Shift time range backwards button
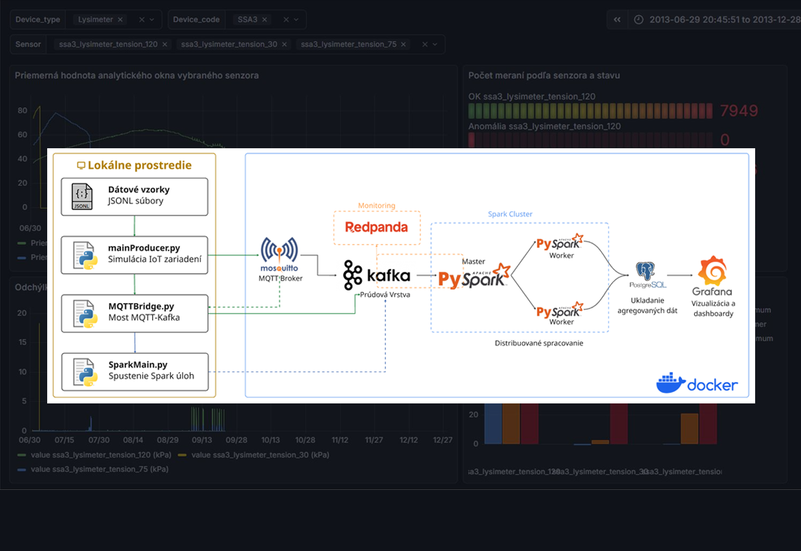 617,20
